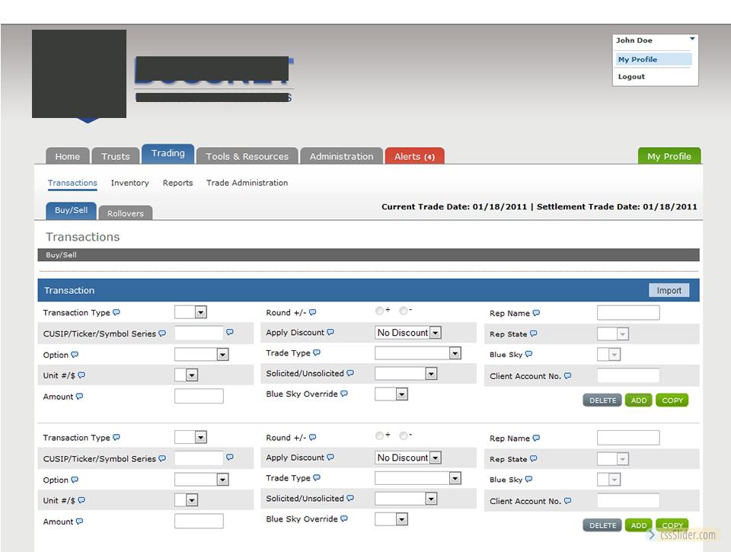The width and height of the screenshot is (731, 552).
Task: Click the green My Profile tab
Action: [669, 156]
